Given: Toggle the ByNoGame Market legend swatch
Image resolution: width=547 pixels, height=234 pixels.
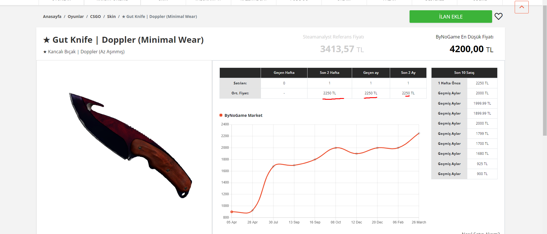Looking at the screenshot, I should (221, 115).
